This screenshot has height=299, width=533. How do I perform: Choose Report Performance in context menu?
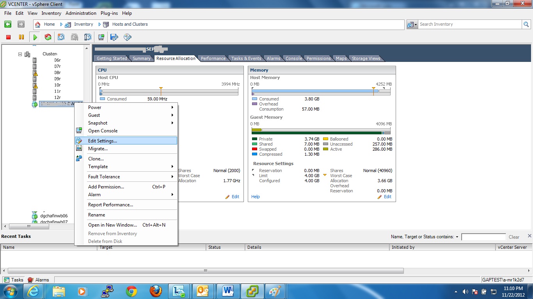pos(126,205)
